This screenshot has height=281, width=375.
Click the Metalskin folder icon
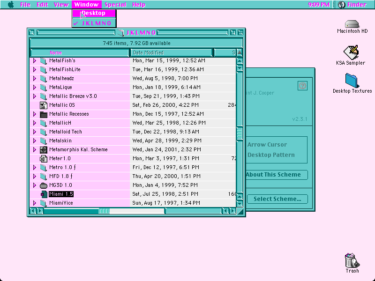pyautogui.click(x=43, y=141)
